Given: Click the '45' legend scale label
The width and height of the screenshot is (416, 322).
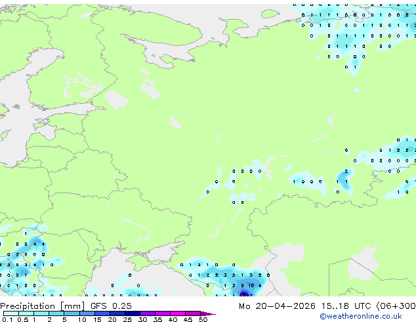Looking at the screenshot, I should (188, 319).
